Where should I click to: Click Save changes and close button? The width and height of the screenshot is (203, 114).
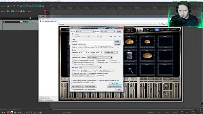pos(115,86)
